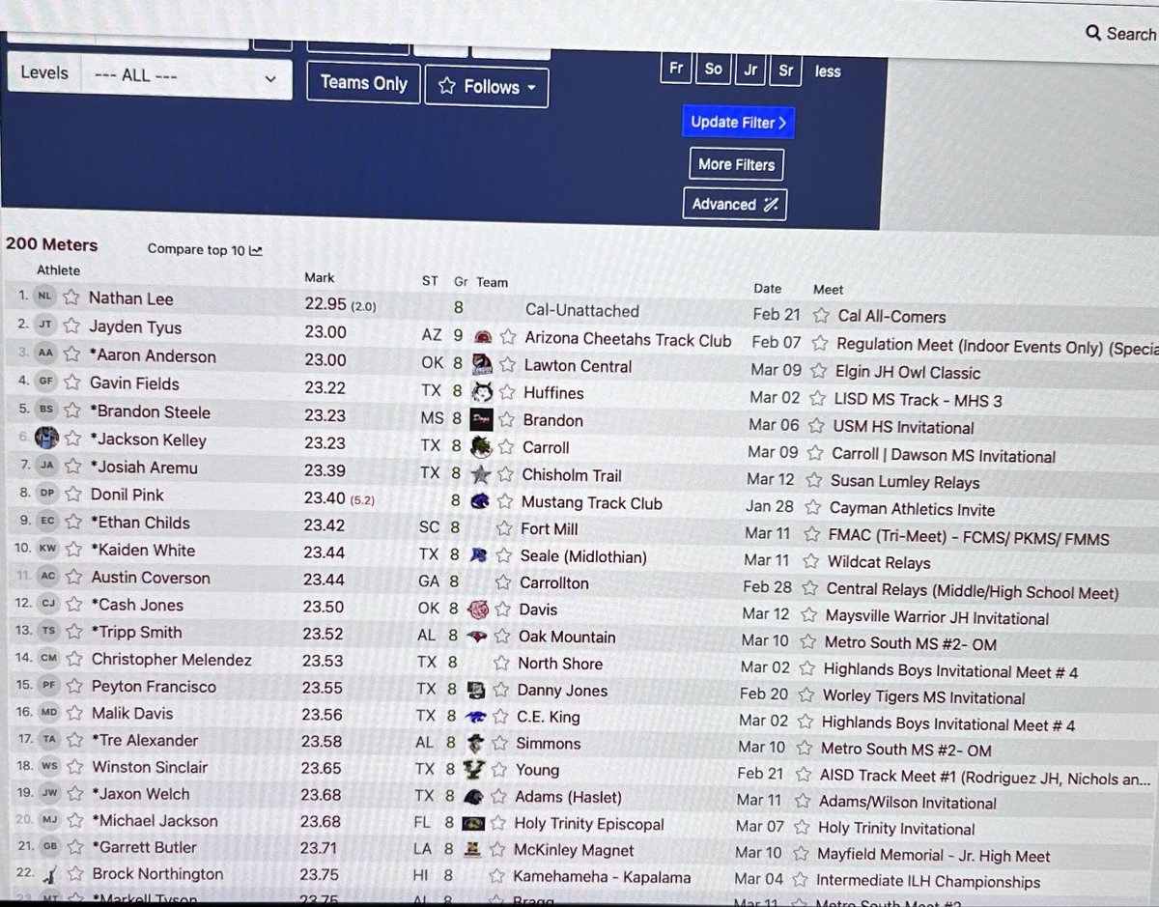Click Holy Trinity Episcopal team logo
Image resolution: width=1159 pixels, height=907 pixels.
[x=472, y=823]
